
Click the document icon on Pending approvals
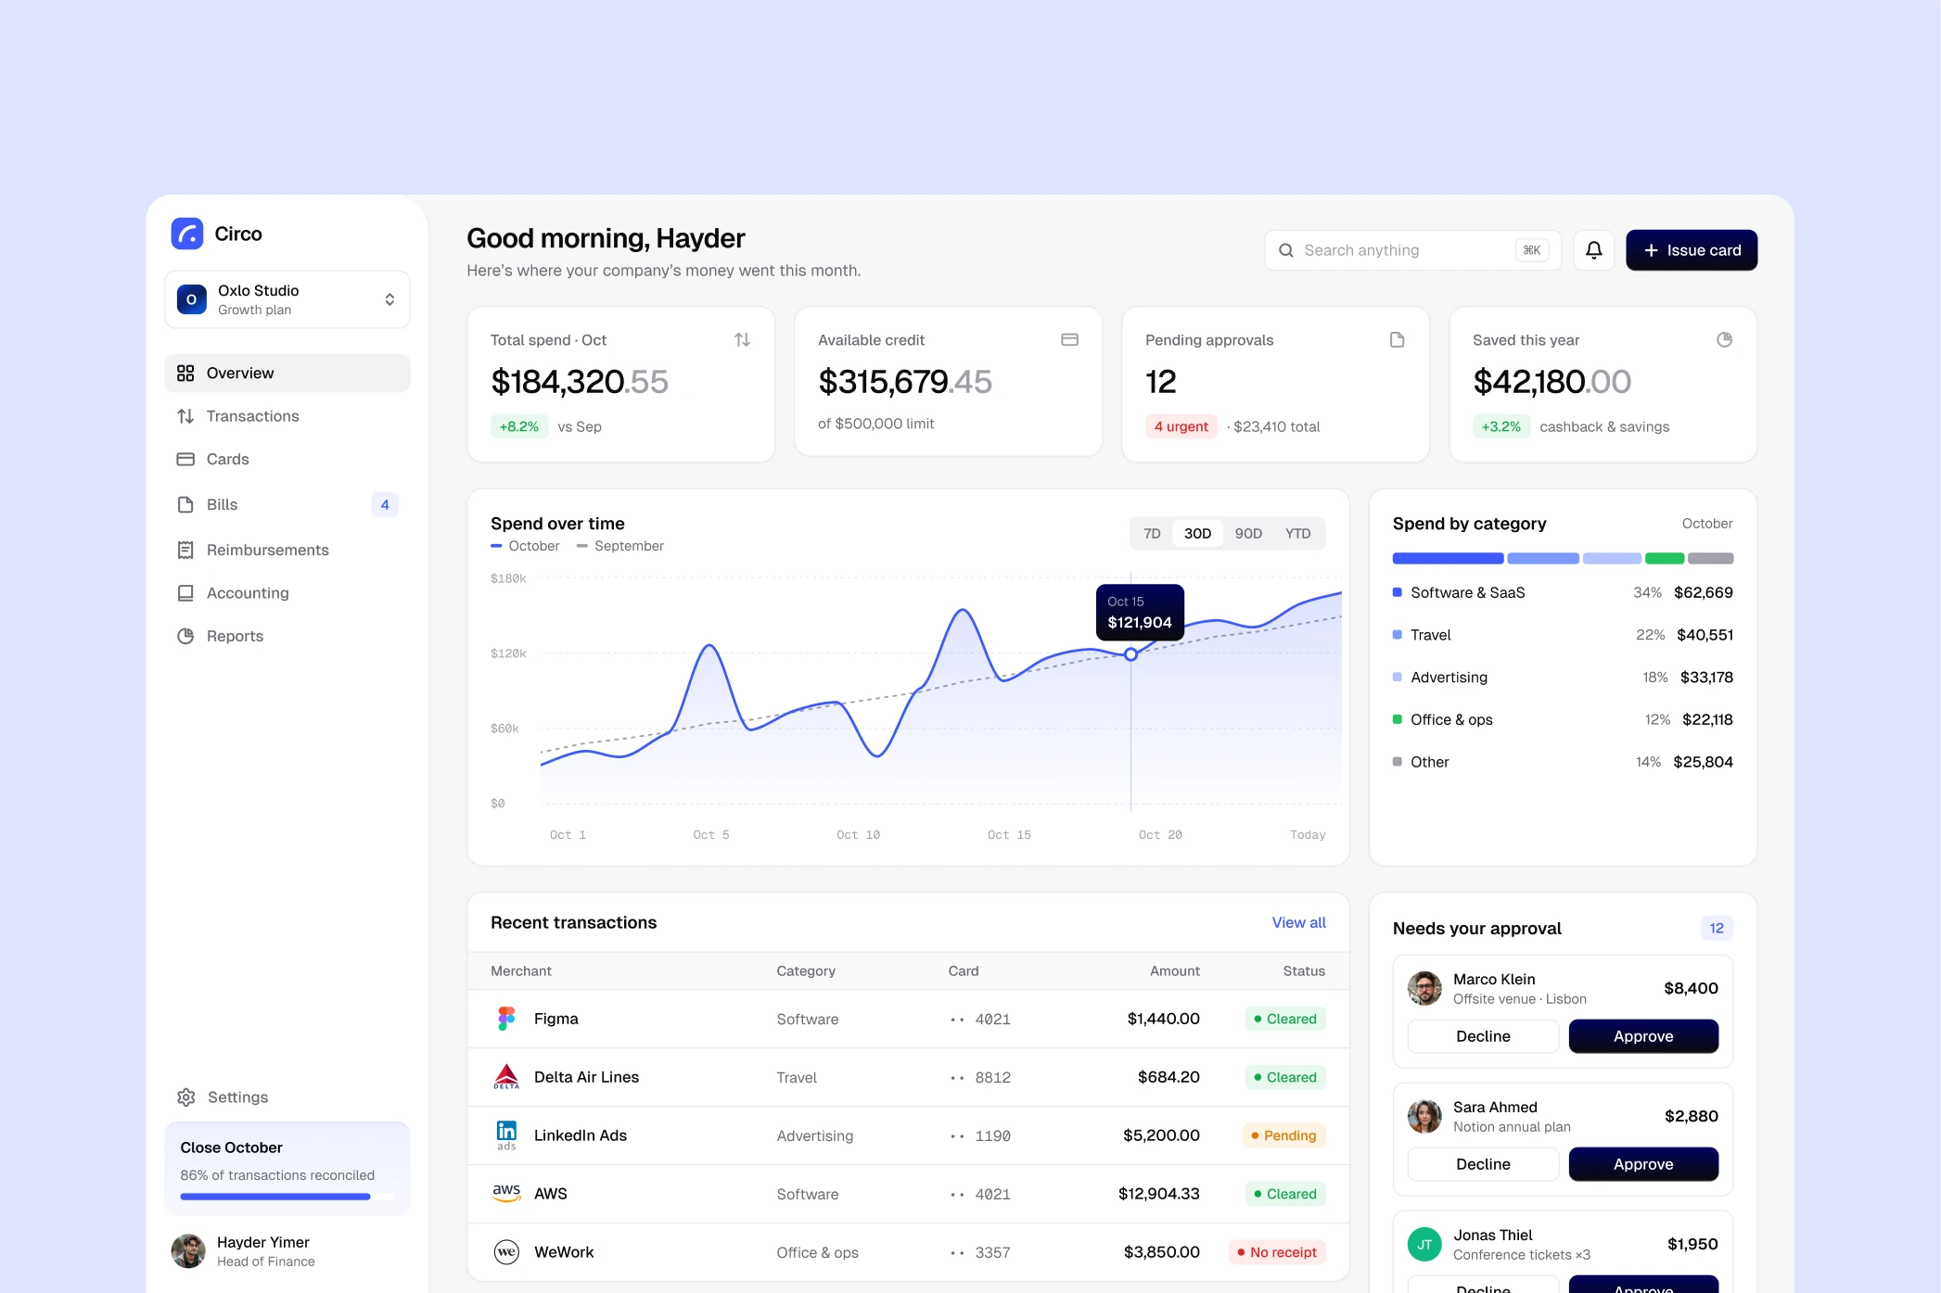click(1397, 340)
